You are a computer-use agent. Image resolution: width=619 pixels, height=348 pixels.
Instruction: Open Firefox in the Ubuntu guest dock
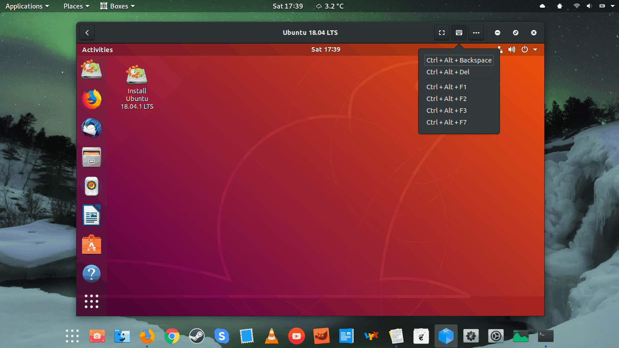click(92, 99)
